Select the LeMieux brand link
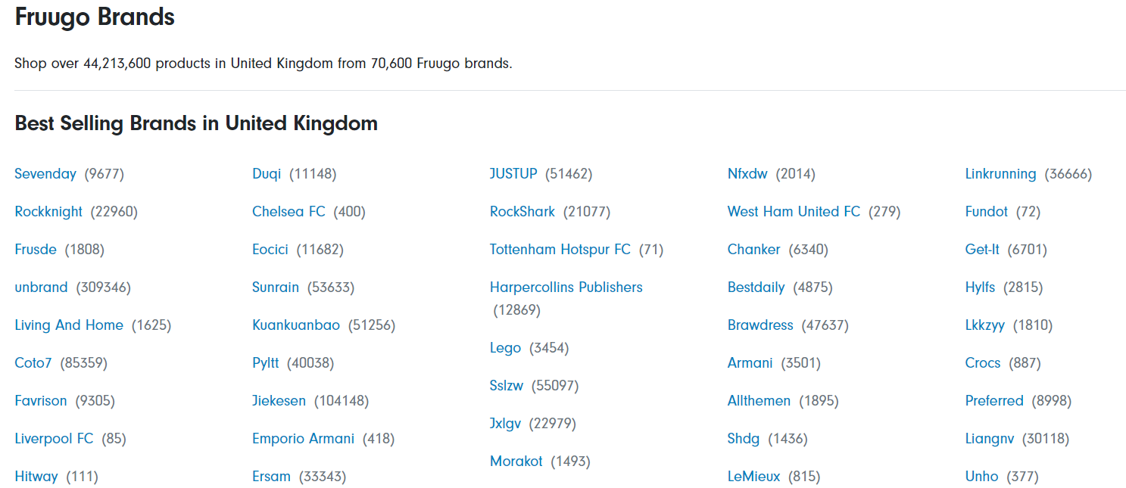The width and height of the screenshot is (1126, 488). point(753,477)
